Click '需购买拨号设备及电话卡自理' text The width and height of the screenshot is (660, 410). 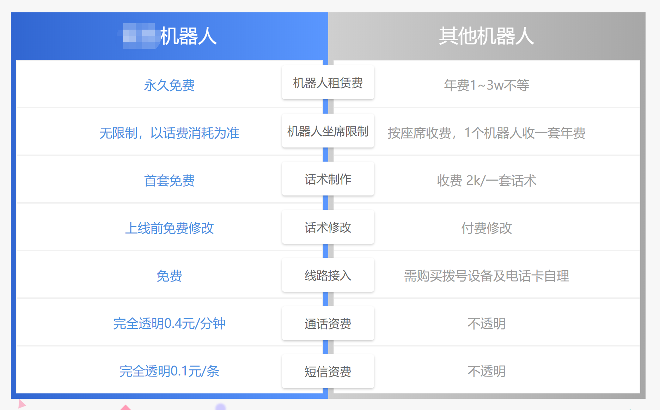(487, 276)
